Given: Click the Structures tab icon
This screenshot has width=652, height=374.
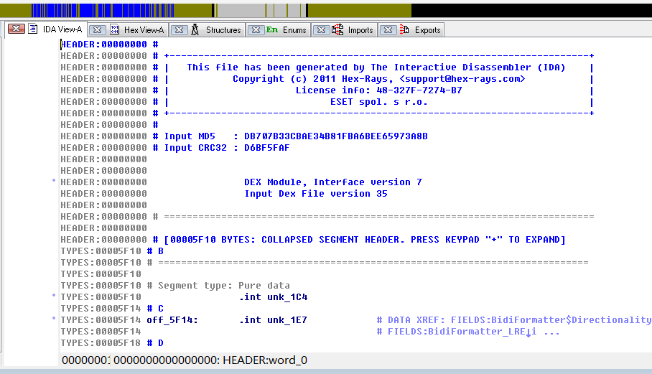Looking at the screenshot, I should pyautogui.click(x=195, y=30).
